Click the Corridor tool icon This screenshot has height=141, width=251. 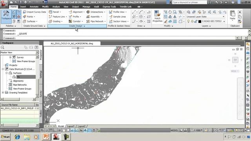click(x=70, y=21)
